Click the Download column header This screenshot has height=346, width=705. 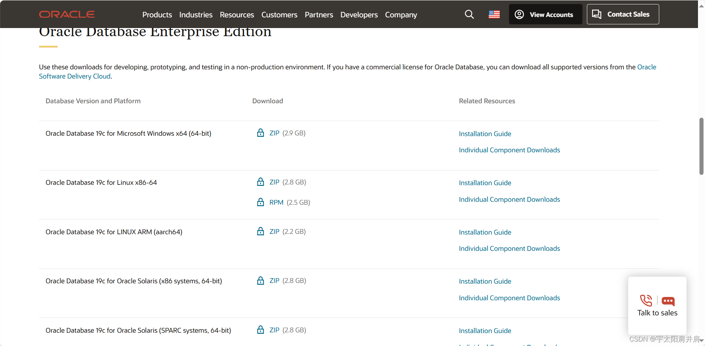(x=268, y=101)
